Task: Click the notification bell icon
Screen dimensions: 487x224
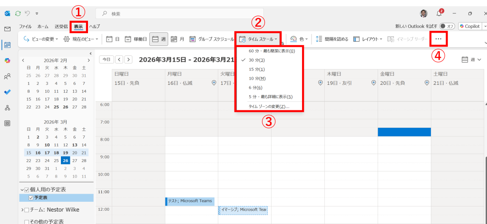Action: pyautogui.click(x=439, y=13)
